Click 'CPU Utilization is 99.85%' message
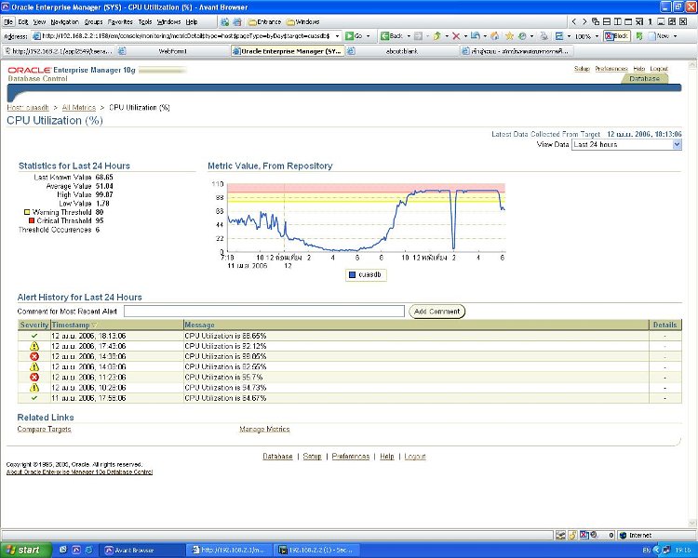The image size is (698, 558). pos(225,356)
